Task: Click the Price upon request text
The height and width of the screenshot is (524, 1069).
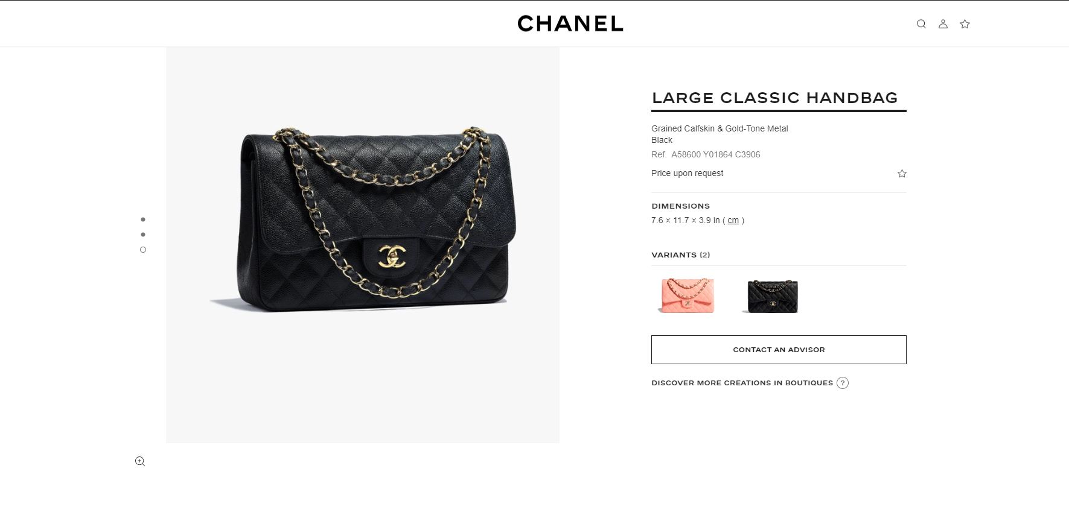Action: [687, 173]
